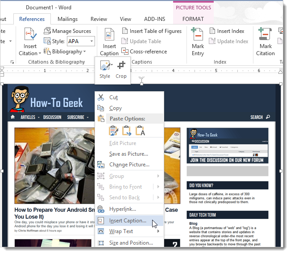The height and width of the screenshot is (254, 290).
Task: Click Insert Index
Action: tap(227, 31)
